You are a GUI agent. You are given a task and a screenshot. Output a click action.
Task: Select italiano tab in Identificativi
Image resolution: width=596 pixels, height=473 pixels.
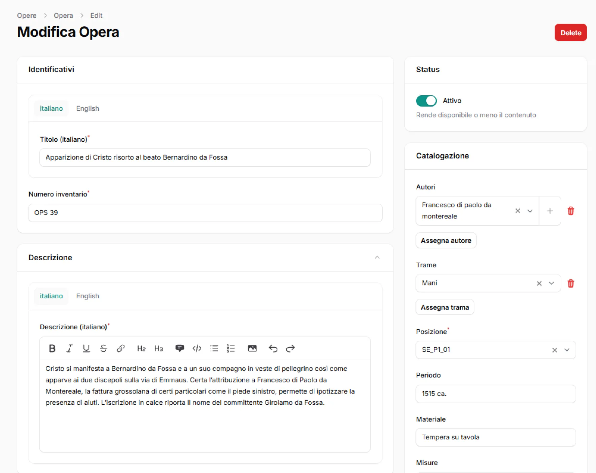tap(51, 108)
